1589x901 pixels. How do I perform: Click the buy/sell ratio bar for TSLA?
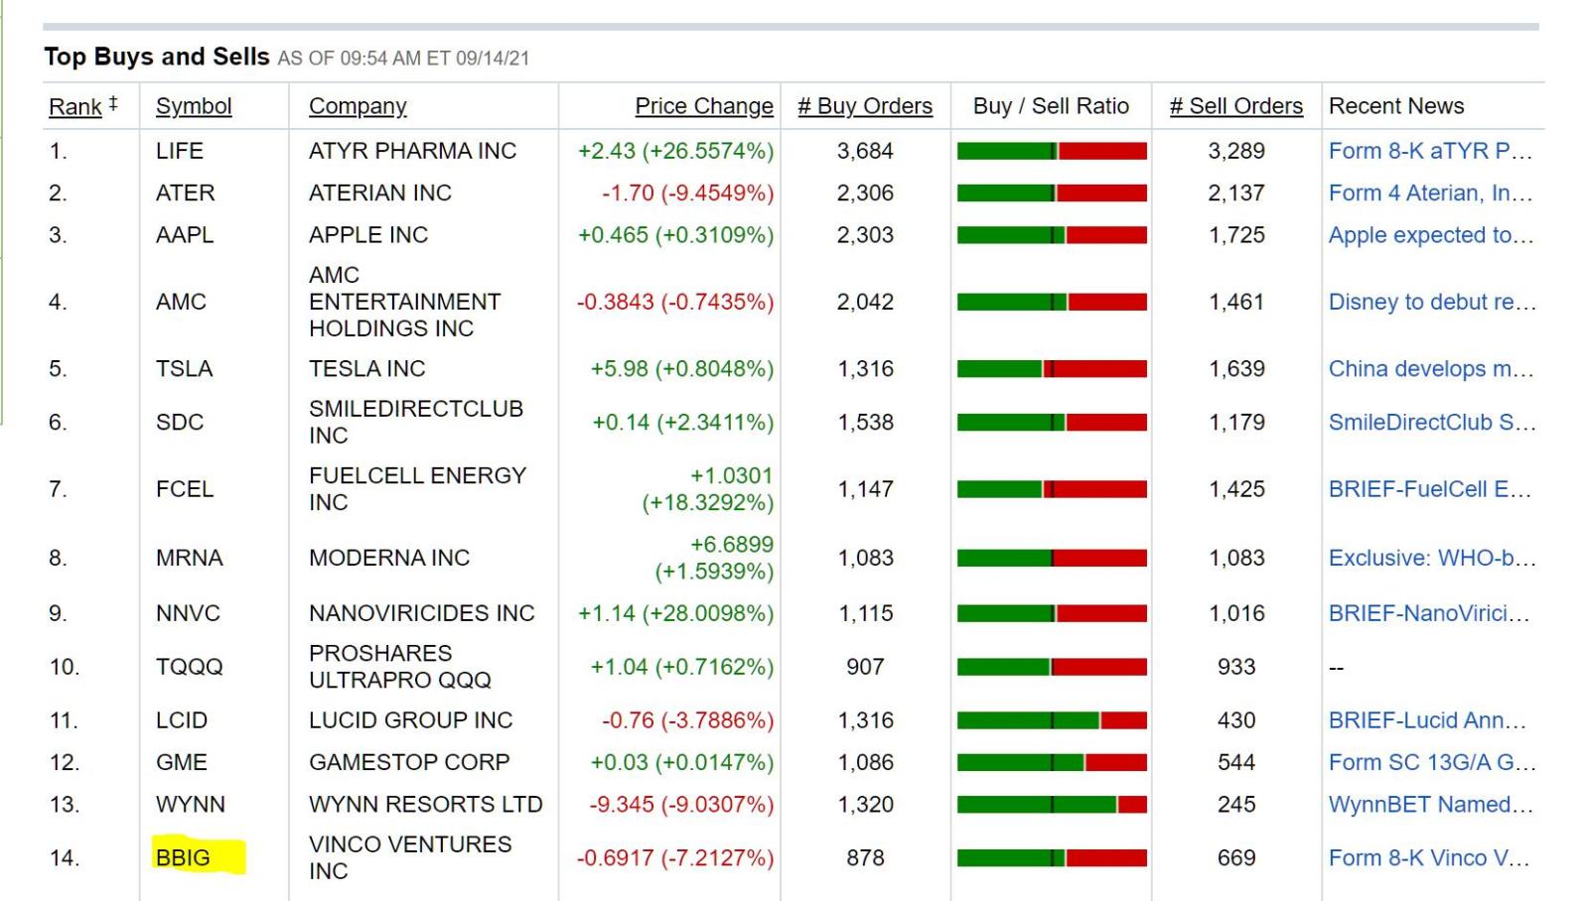coord(1052,369)
